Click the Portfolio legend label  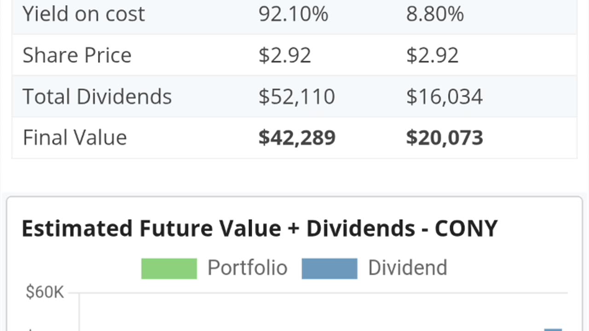click(x=247, y=268)
